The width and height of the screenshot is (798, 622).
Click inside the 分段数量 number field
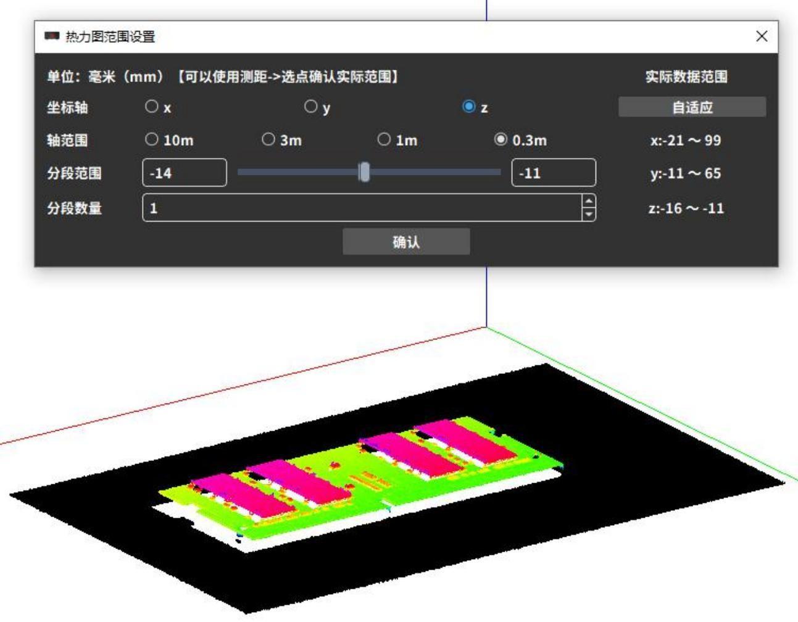(361, 208)
